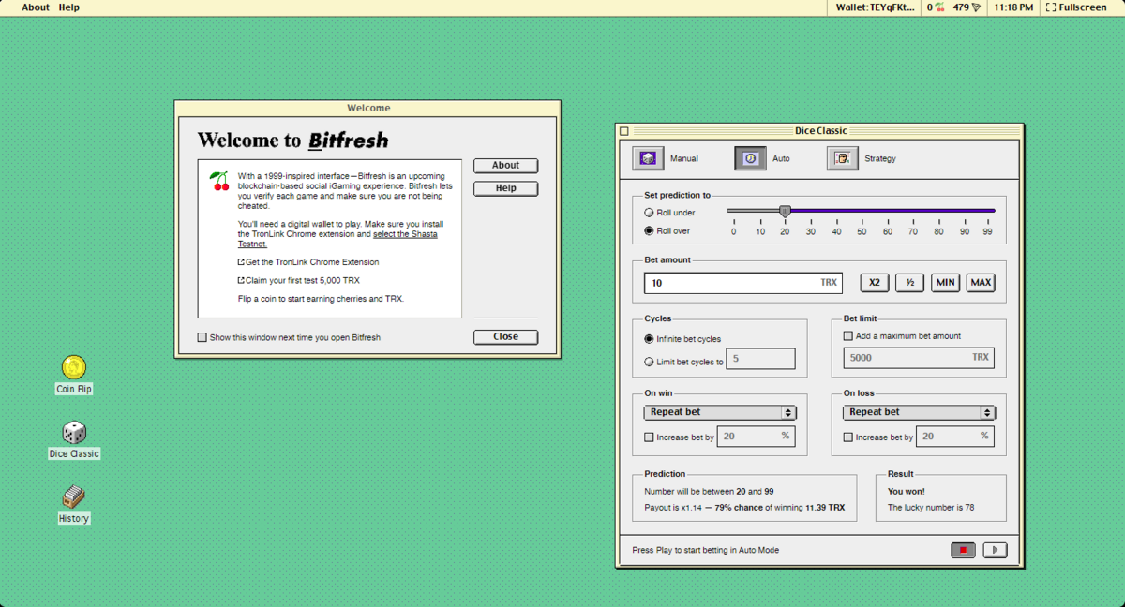Open the History desktop icon
Image resolution: width=1125 pixels, height=607 pixels.
click(74, 504)
